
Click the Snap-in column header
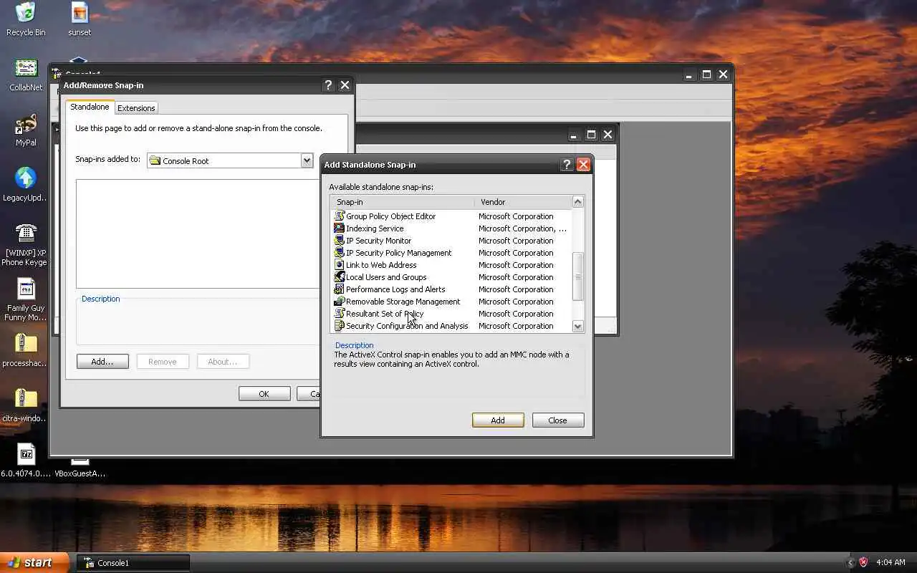point(402,202)
